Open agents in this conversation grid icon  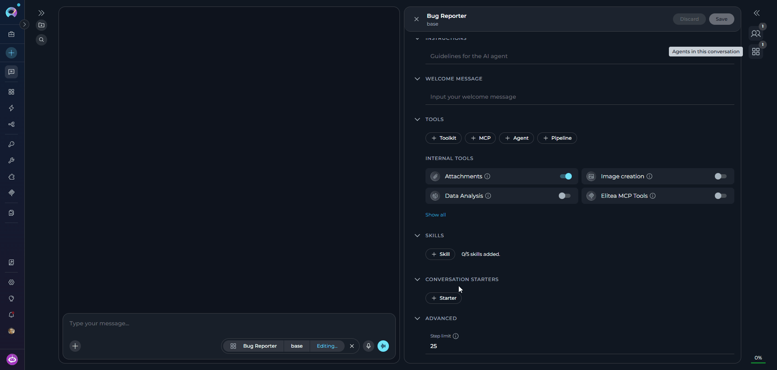756,52
